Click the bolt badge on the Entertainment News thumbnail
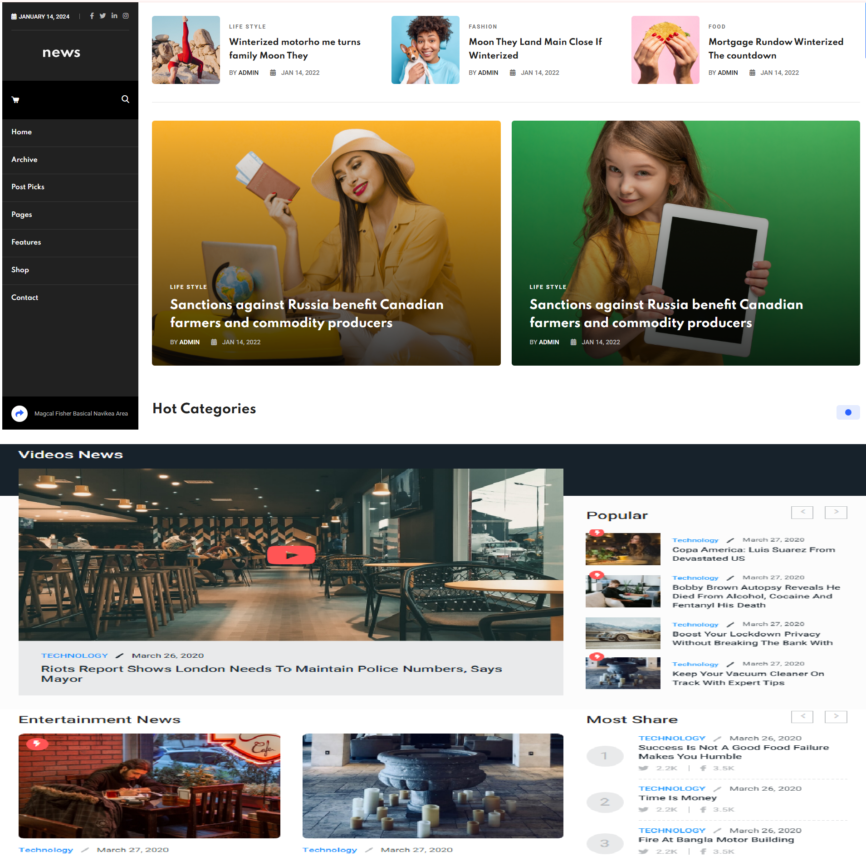This screenshot has width=866, height=866. pos(37,744)
